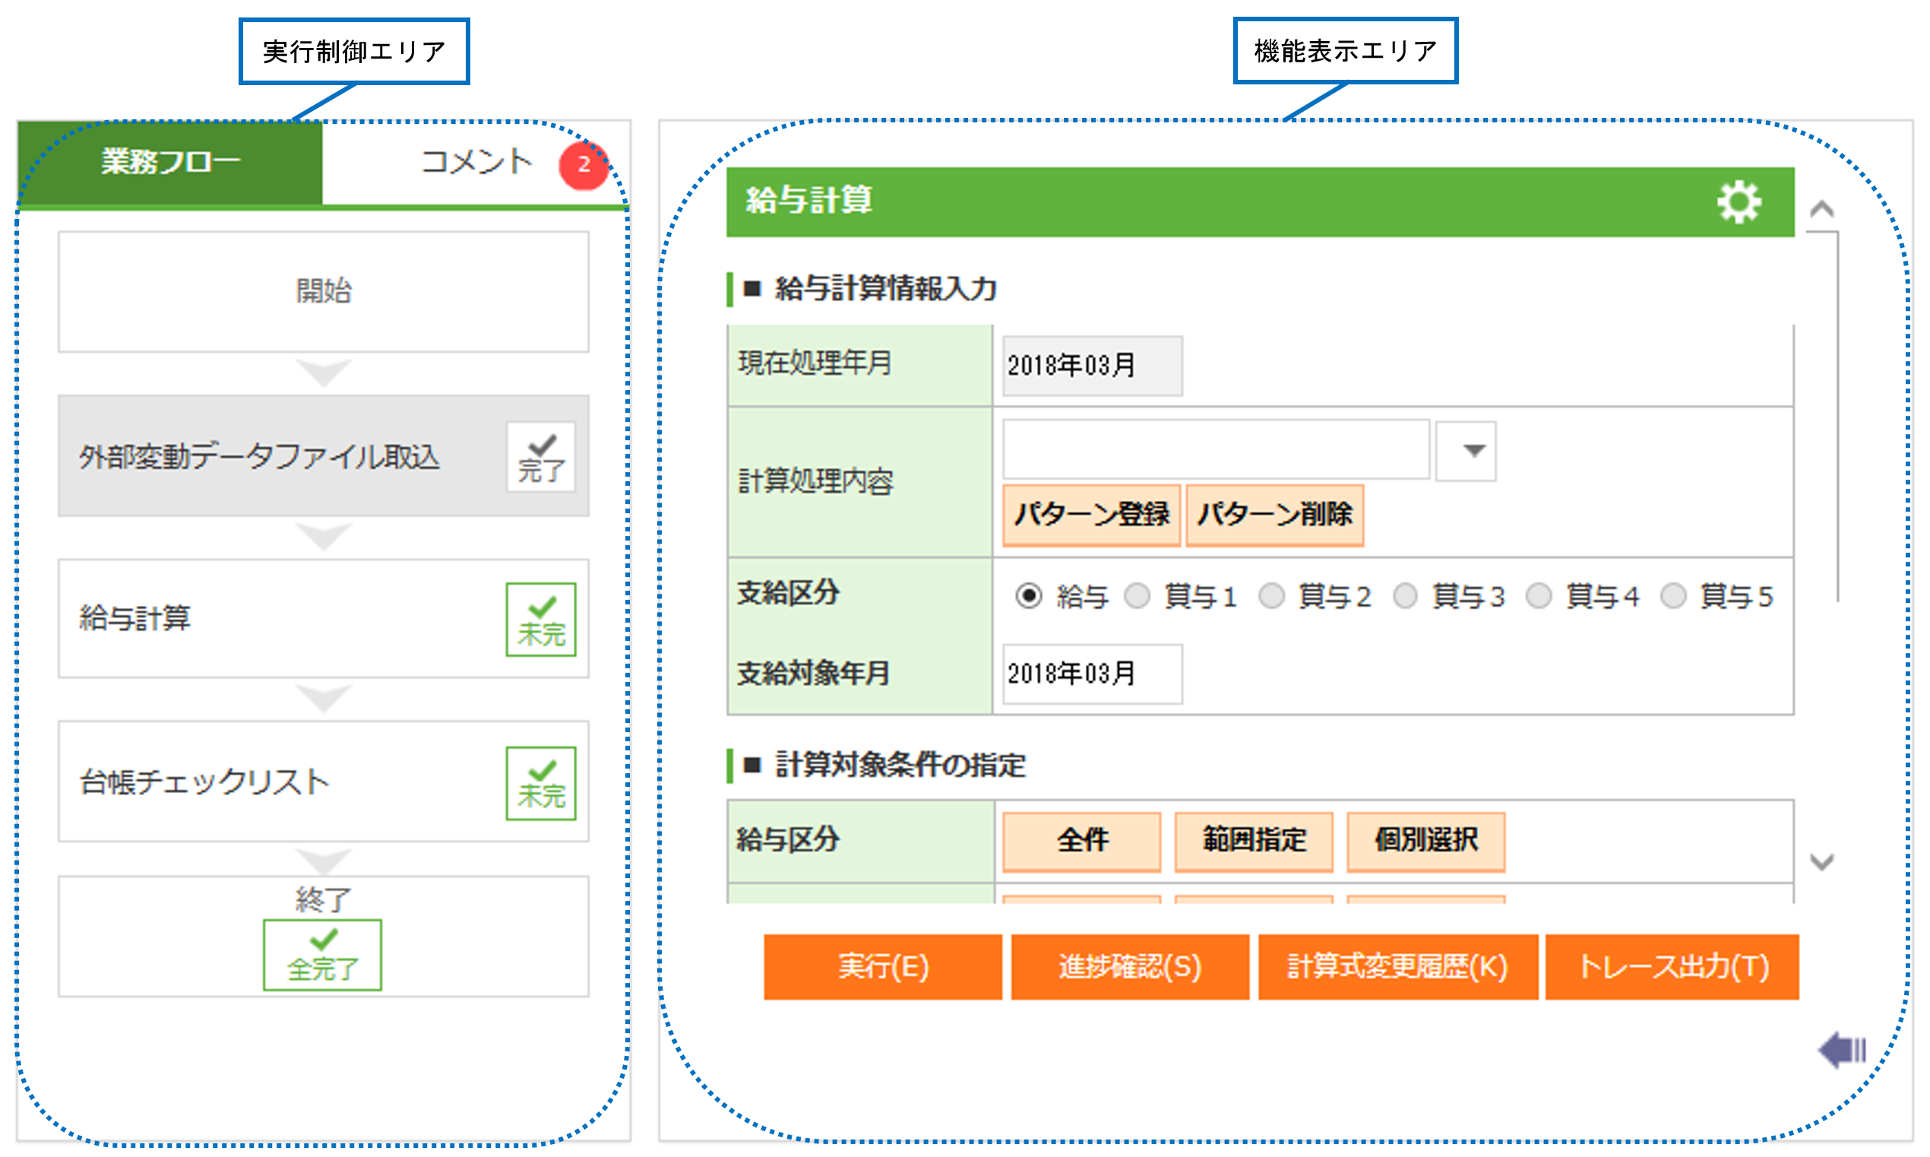Click the 完了 status icon for 外部変動データファイル取込
The width and height of the screenshot is (1930, 1157).
[541, 457]
